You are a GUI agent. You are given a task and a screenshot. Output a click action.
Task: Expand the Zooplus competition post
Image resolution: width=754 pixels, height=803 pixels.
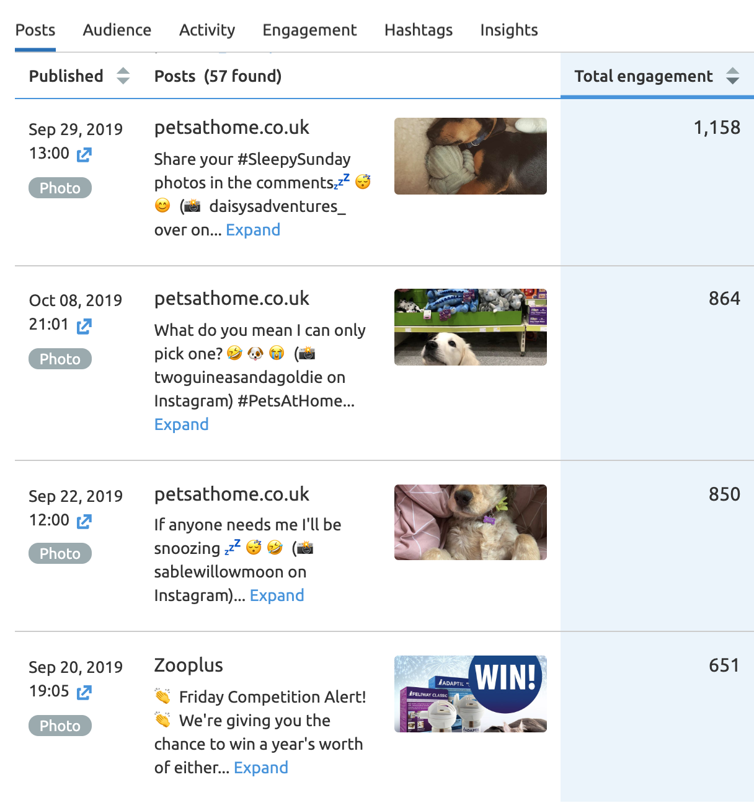pyautogui.click(x=260, y=768)
